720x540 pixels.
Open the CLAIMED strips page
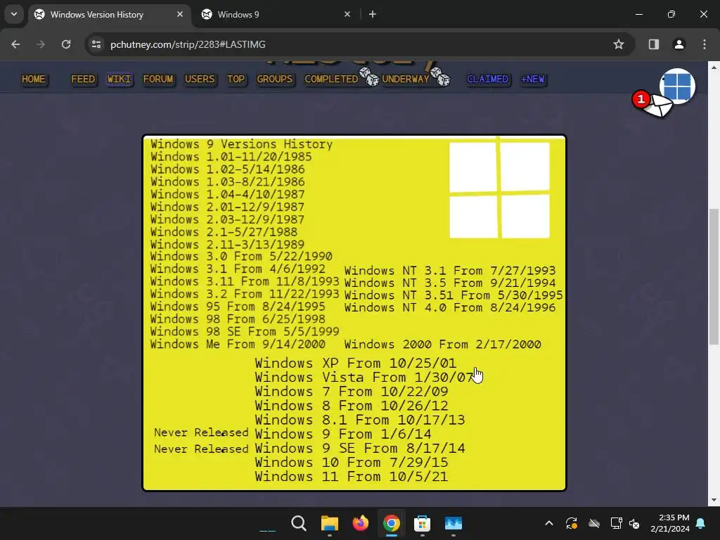click(488, 79)
